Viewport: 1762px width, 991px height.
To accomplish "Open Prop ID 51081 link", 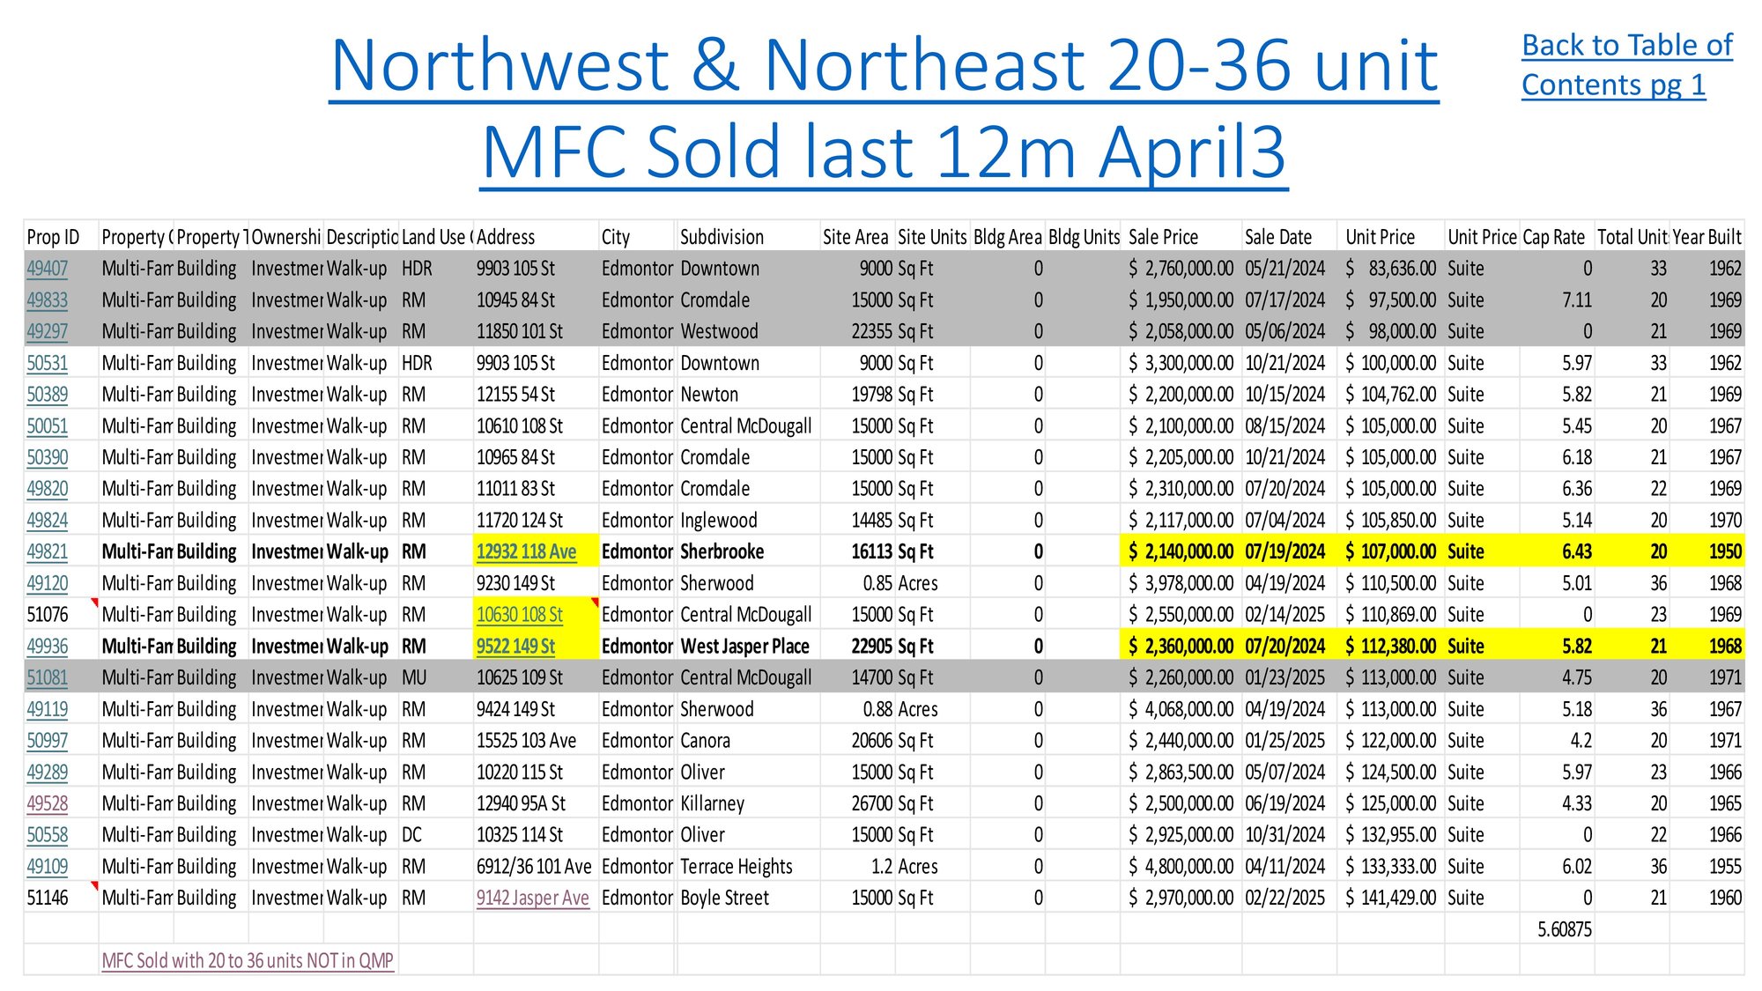I will point(48,678).
